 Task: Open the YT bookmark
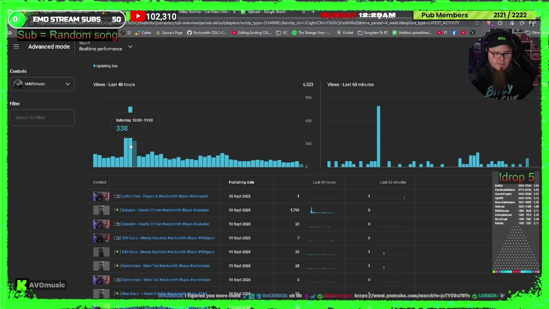coord(442,33)
